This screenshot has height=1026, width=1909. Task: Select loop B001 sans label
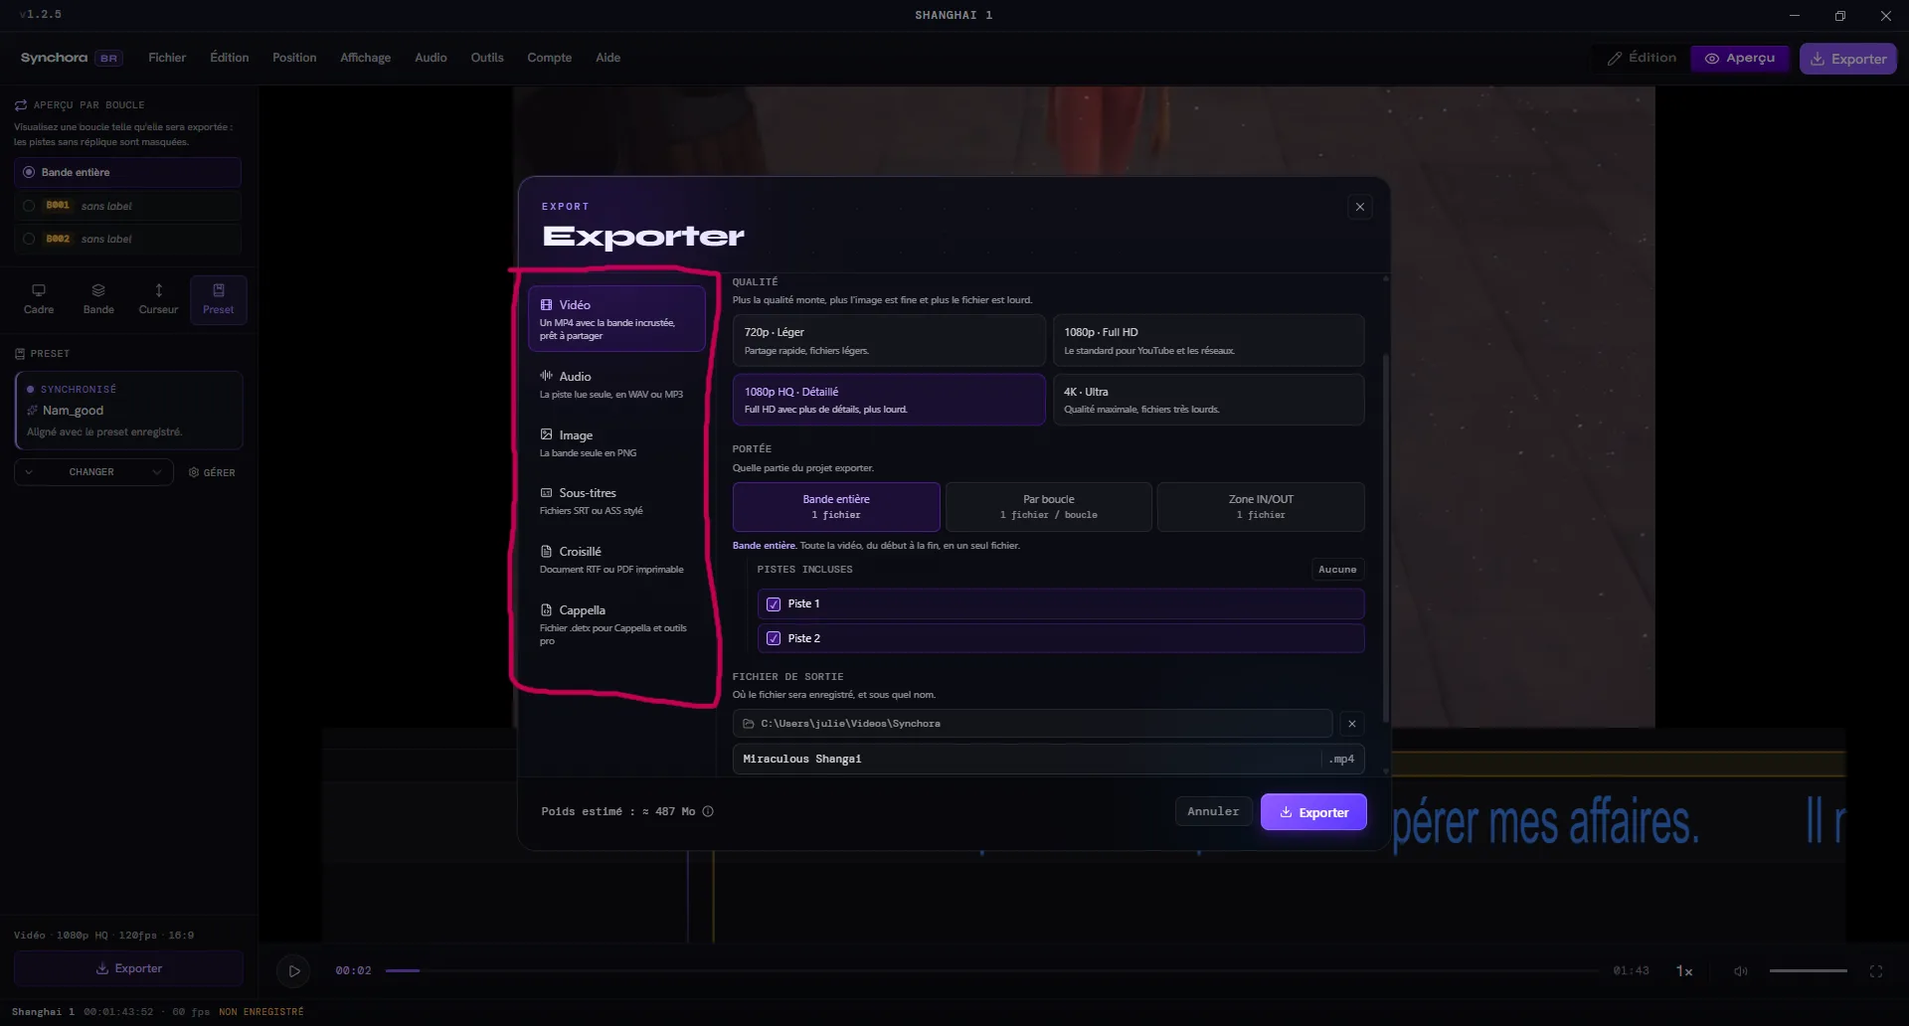tap(127, 206)
